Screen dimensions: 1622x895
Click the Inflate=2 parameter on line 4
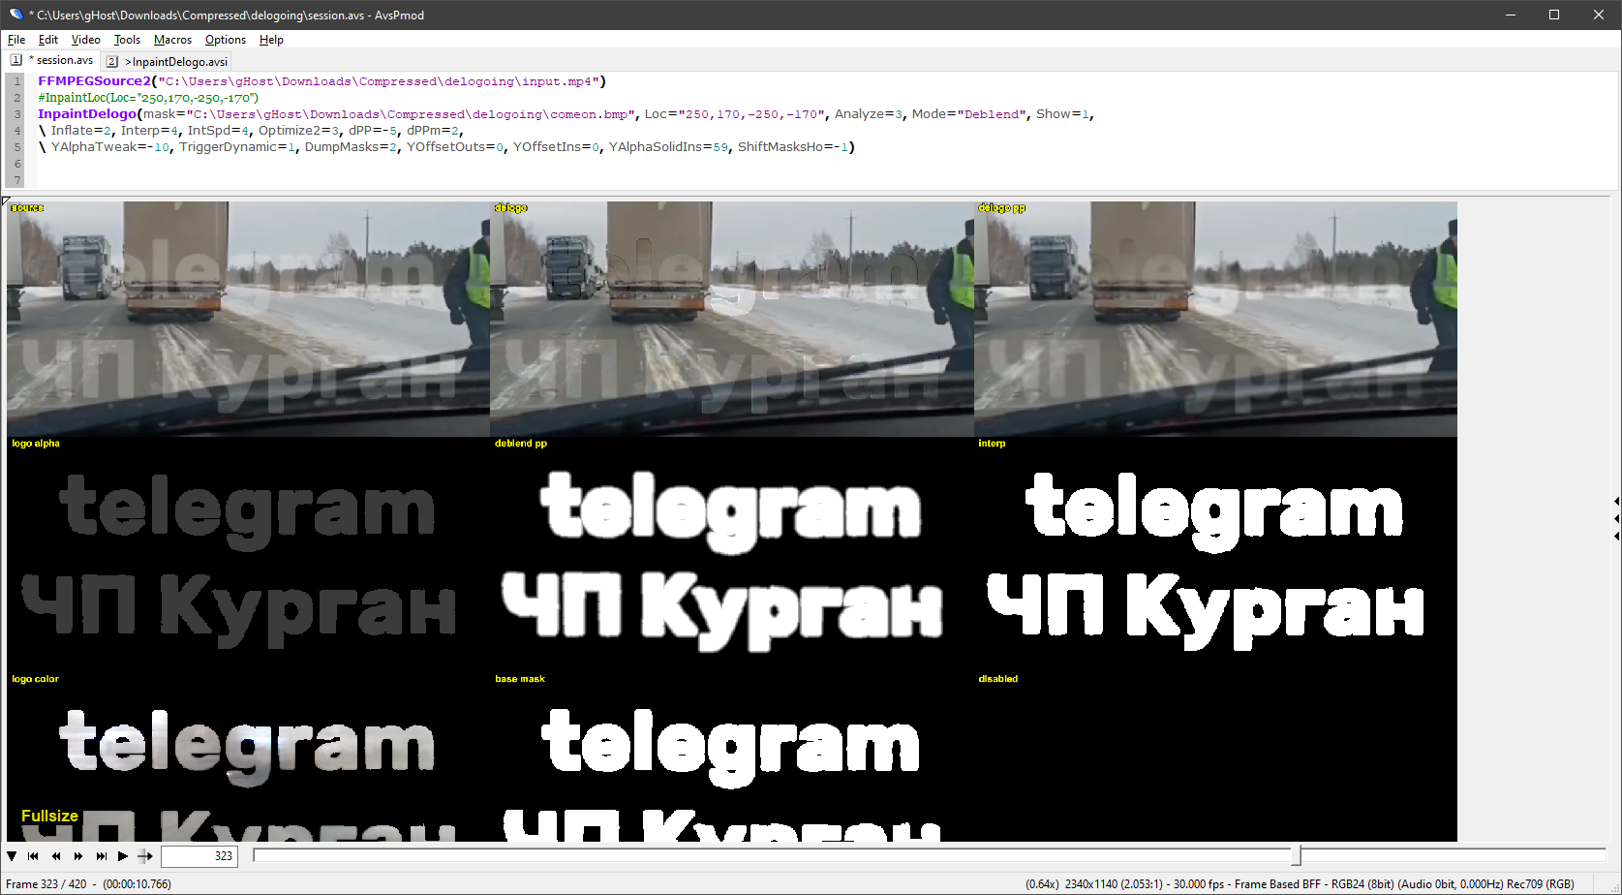(x=82, y=131)
